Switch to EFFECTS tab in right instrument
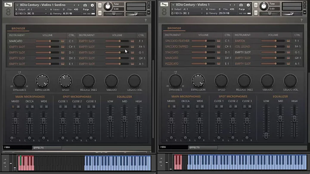This screenshot has width=310, height=174. 203,147
